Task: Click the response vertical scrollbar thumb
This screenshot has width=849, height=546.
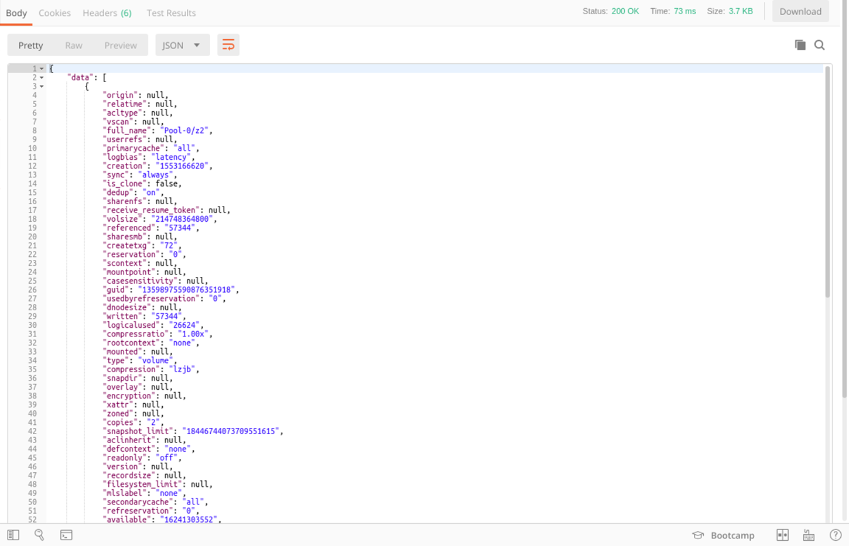Action: (827, 181)
